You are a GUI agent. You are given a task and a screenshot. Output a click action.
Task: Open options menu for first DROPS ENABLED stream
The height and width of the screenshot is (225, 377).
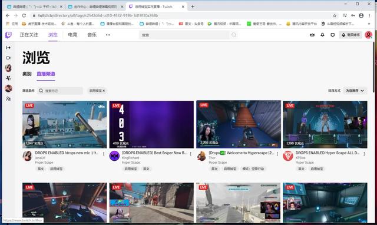104,154
